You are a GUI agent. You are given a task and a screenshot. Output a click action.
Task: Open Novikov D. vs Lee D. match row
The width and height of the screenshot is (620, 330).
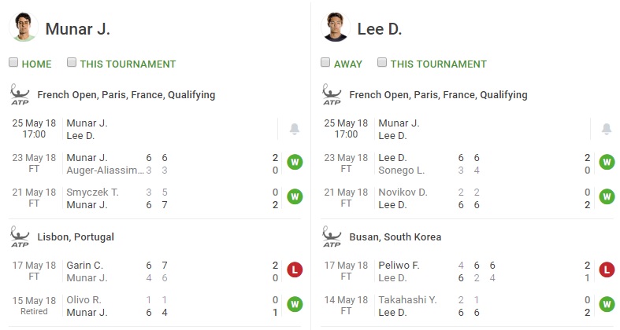(x=467, y=198)
